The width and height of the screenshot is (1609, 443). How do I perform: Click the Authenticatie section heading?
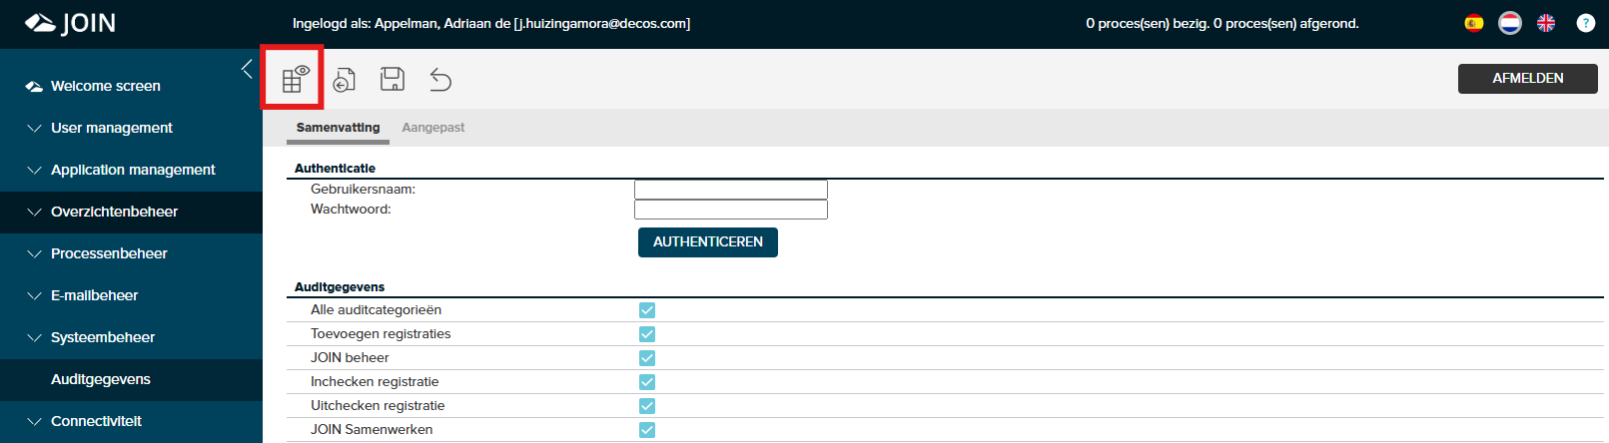[336, 169]
